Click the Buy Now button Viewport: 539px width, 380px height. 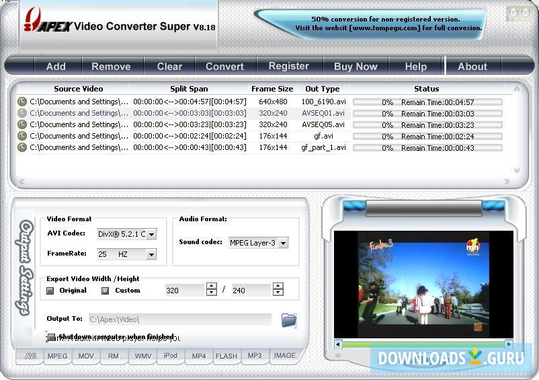[x=356, y=67]
